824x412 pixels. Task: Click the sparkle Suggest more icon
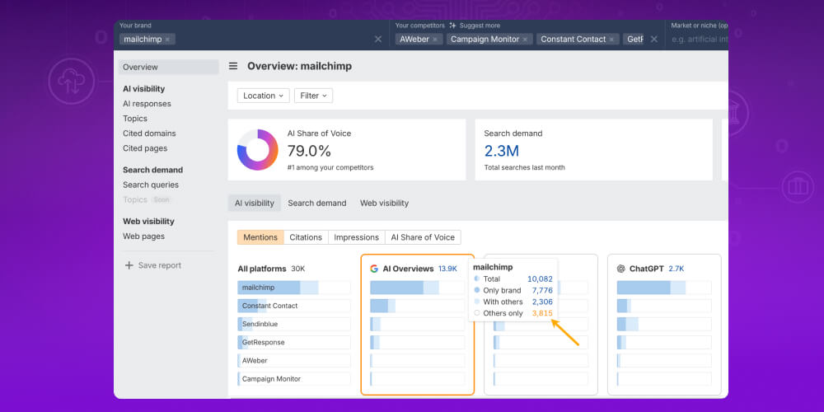pos(452,26)
